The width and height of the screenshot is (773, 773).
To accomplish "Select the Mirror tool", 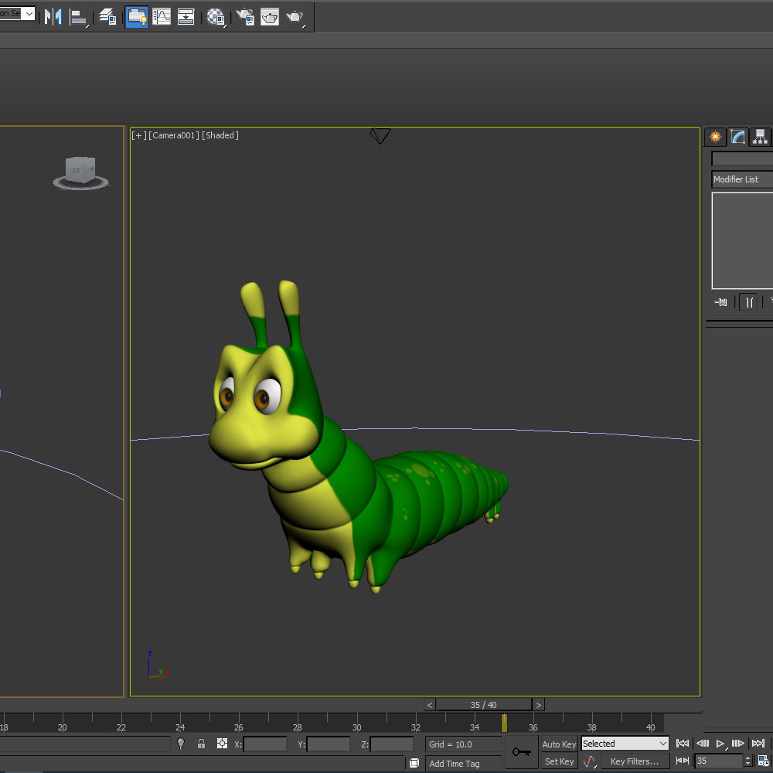I will [53, 17].
